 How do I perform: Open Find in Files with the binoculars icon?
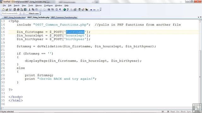86,9
